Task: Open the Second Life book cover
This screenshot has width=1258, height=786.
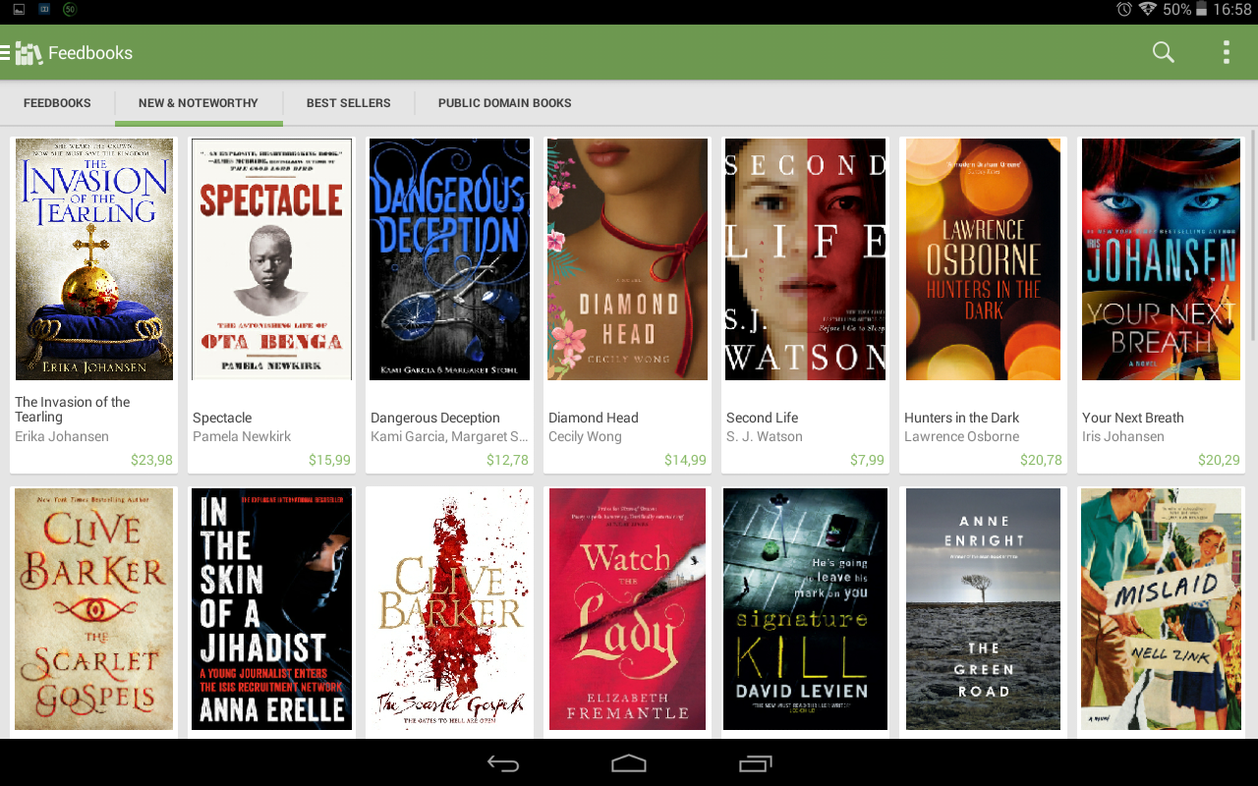Action: pyautogui.click(x=806, y=259)
